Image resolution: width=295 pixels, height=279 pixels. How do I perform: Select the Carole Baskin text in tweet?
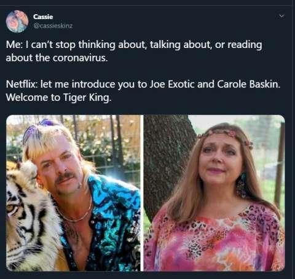pos(248,84)
